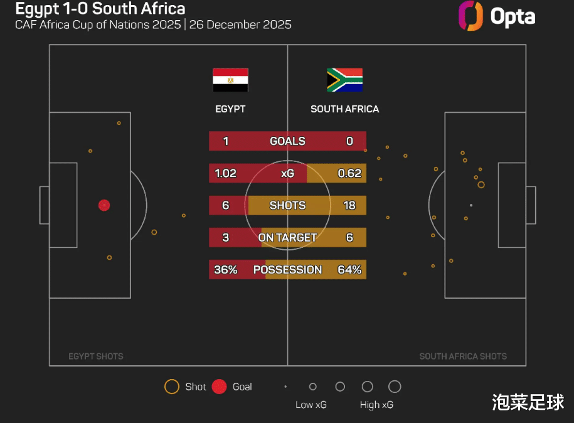The width and height of the screenshot is (574, 423).
Task: Click the red Goal legend circle
Action: coord(219,387)
